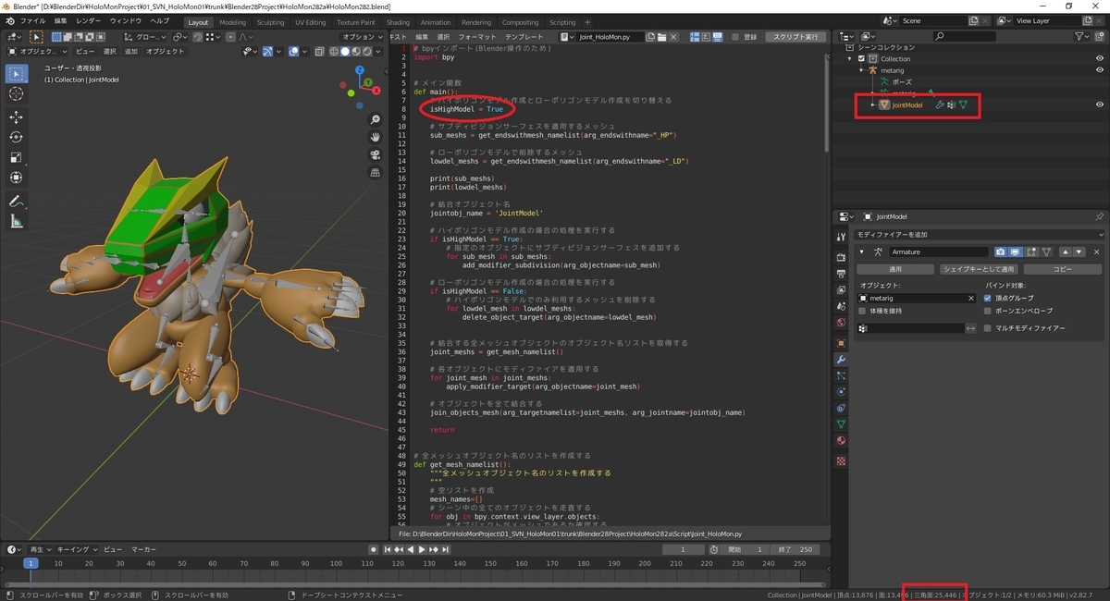Switch to the Modeling workspace tab

pyautogui.click(x=233, y=22)
